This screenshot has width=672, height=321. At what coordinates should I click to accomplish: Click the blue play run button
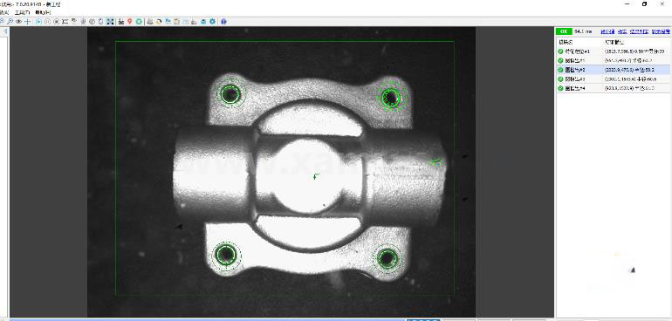point(38,22)
